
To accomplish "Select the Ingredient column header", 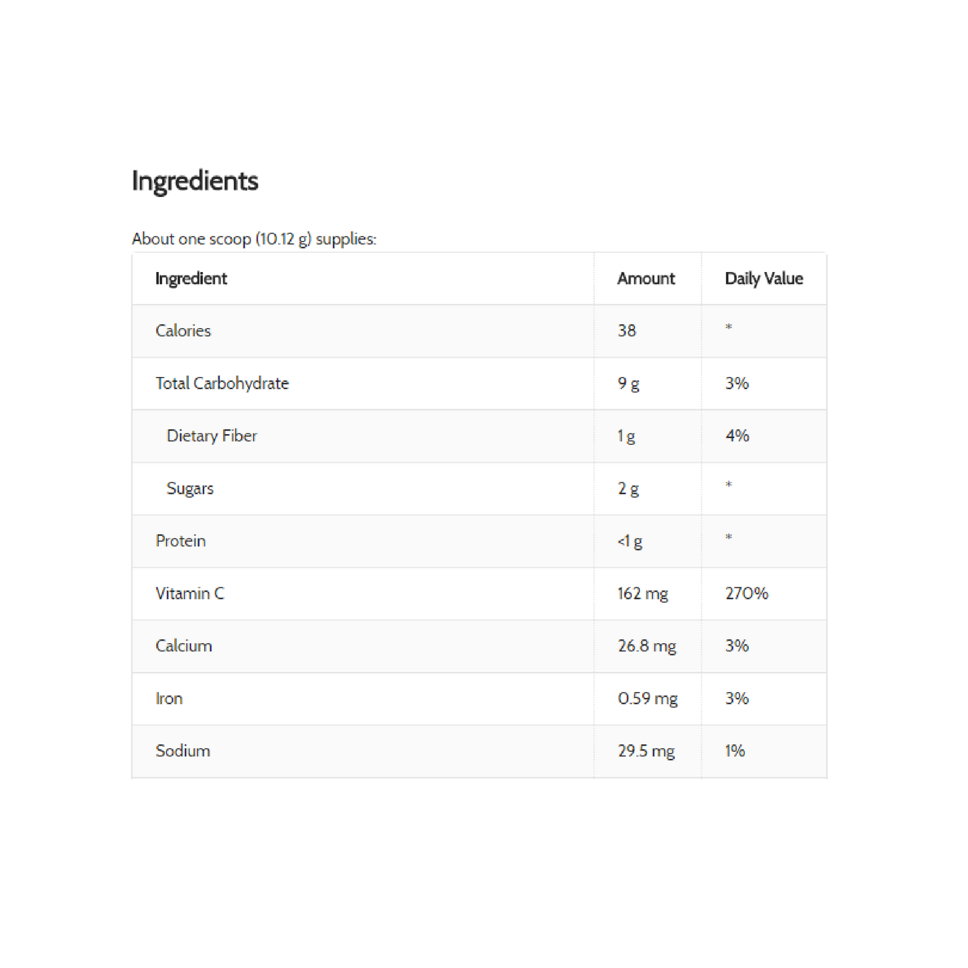I will [191, 279].
